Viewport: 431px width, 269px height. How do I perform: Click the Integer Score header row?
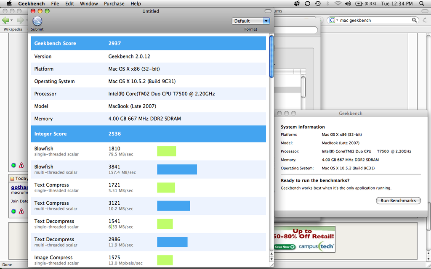point(149,134)
